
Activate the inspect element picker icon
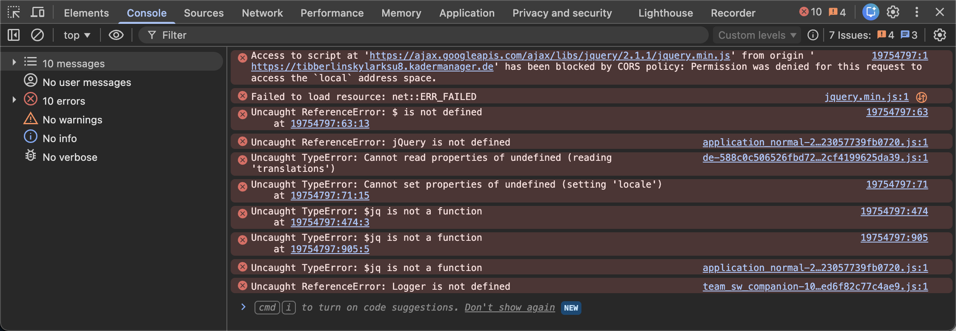pos(14,12)
